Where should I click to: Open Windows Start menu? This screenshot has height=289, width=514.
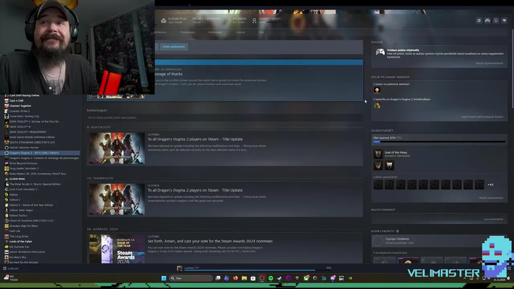pos(164,278)
